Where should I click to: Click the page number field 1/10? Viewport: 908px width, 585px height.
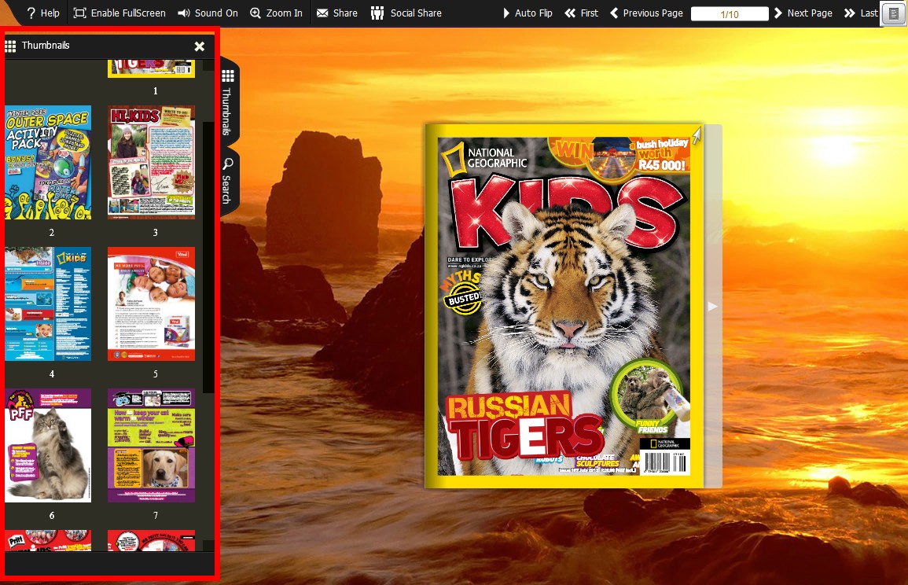tap(730, 14)
